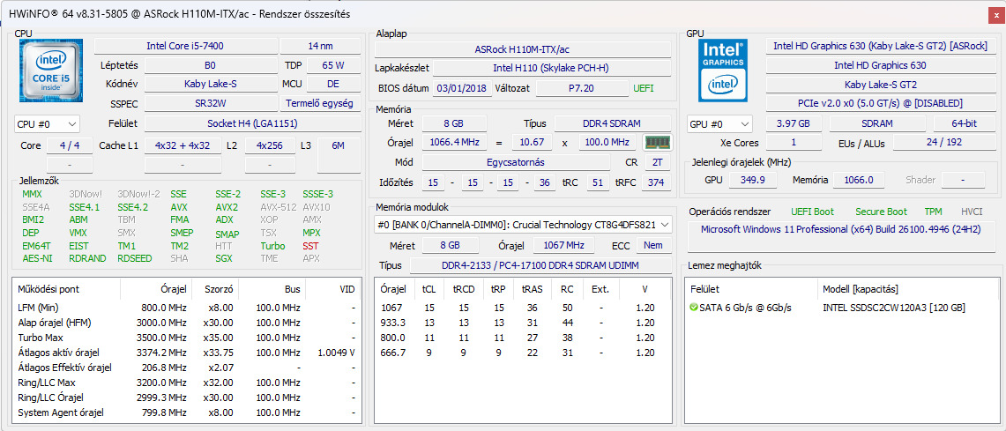Click the 14 nm process field

click(319, 46)
